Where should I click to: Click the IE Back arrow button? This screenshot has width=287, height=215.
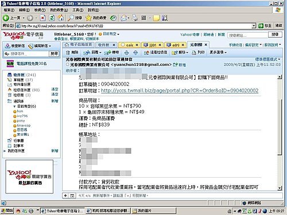point(6,18)
